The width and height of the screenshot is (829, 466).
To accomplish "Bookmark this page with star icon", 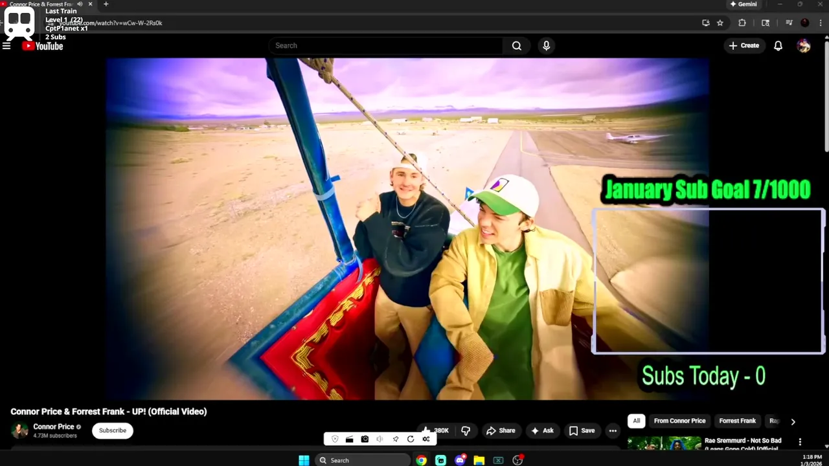I will click(720, 23).
